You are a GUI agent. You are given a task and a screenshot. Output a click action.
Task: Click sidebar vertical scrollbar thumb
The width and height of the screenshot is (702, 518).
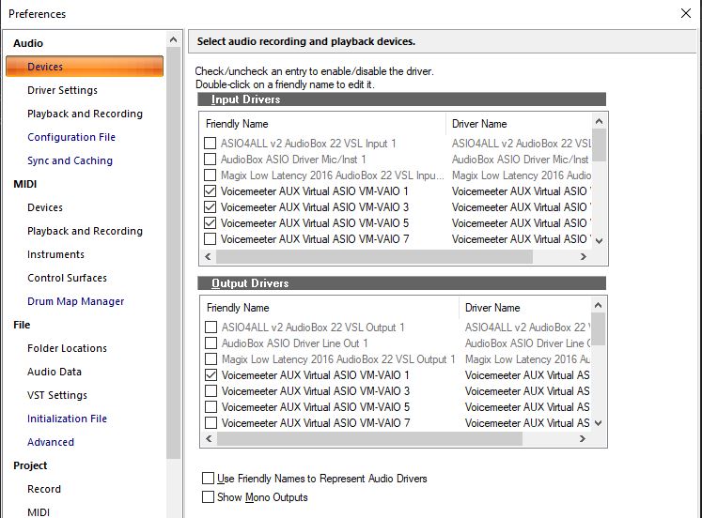(173, 252)
